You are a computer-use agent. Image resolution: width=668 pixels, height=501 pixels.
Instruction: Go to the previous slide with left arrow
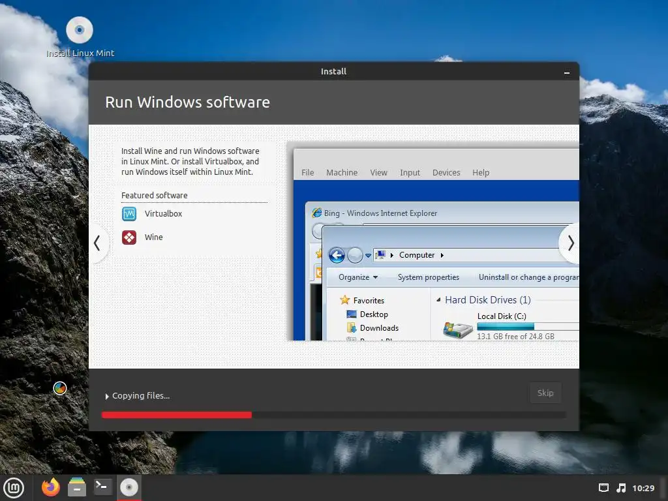click(x=97, y=243)
